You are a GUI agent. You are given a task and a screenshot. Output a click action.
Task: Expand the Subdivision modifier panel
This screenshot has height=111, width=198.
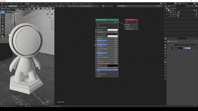tap(168, 48)
